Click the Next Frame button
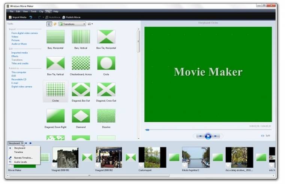This screenshot has height=184, width=285. 216,136
